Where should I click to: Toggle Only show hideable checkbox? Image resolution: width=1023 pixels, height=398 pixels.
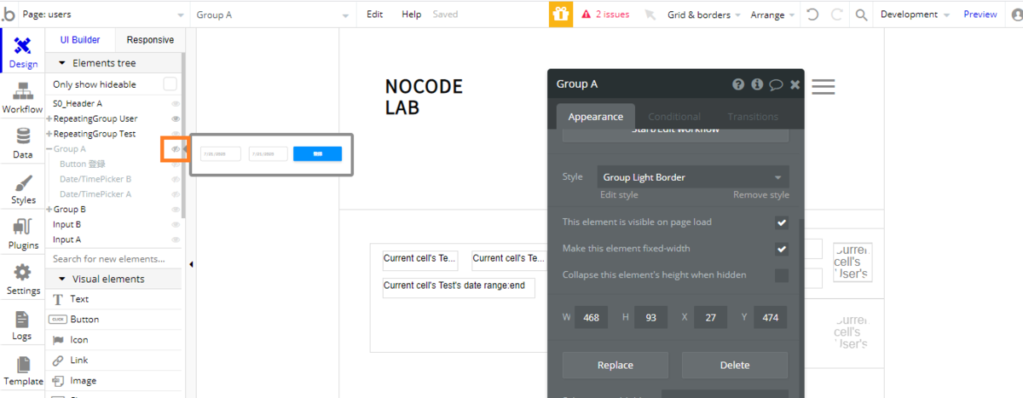coord(170,84)
